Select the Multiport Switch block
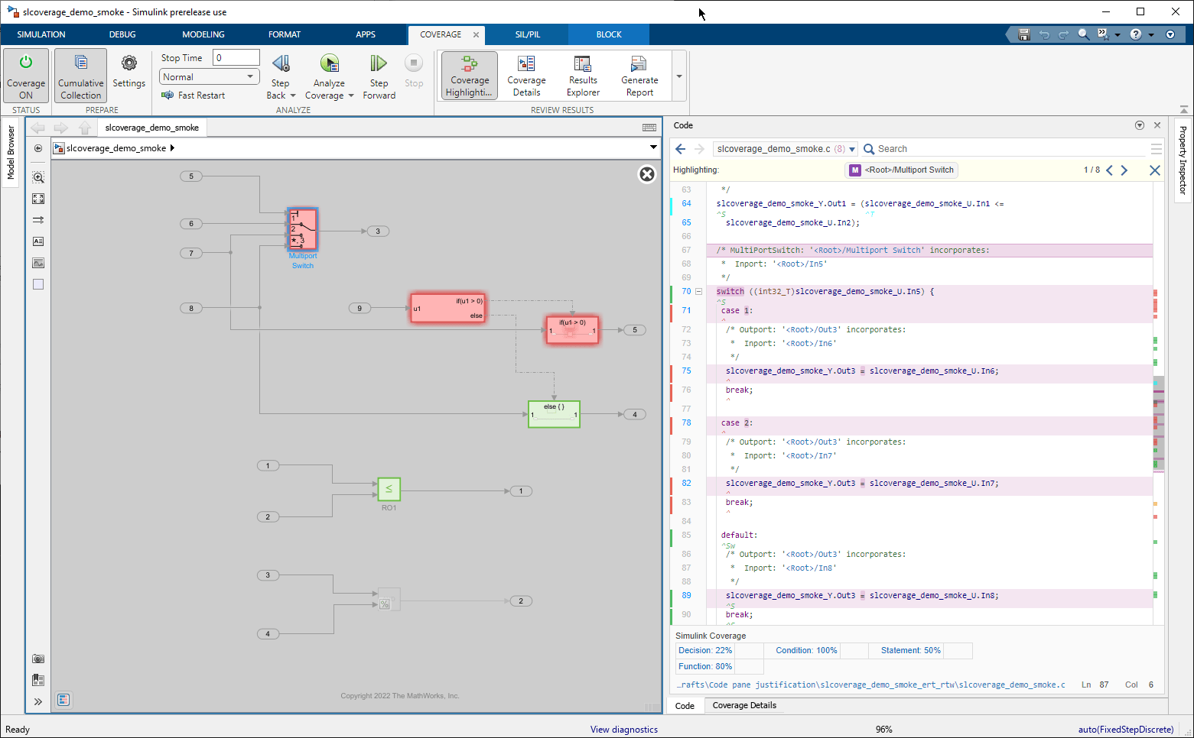Viewport: 1194px width, 738px height. point(302,229)
